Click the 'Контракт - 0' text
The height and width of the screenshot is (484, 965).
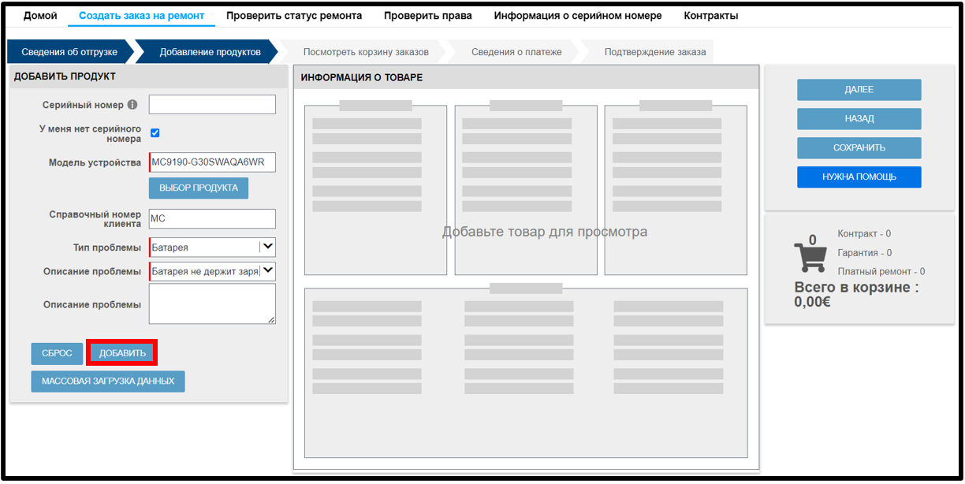point(864,234)
